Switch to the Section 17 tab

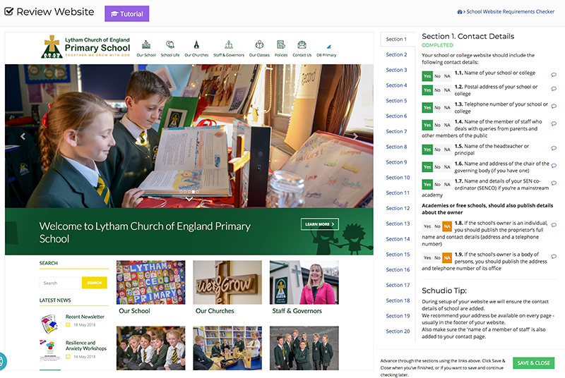(x=398, y=285)
